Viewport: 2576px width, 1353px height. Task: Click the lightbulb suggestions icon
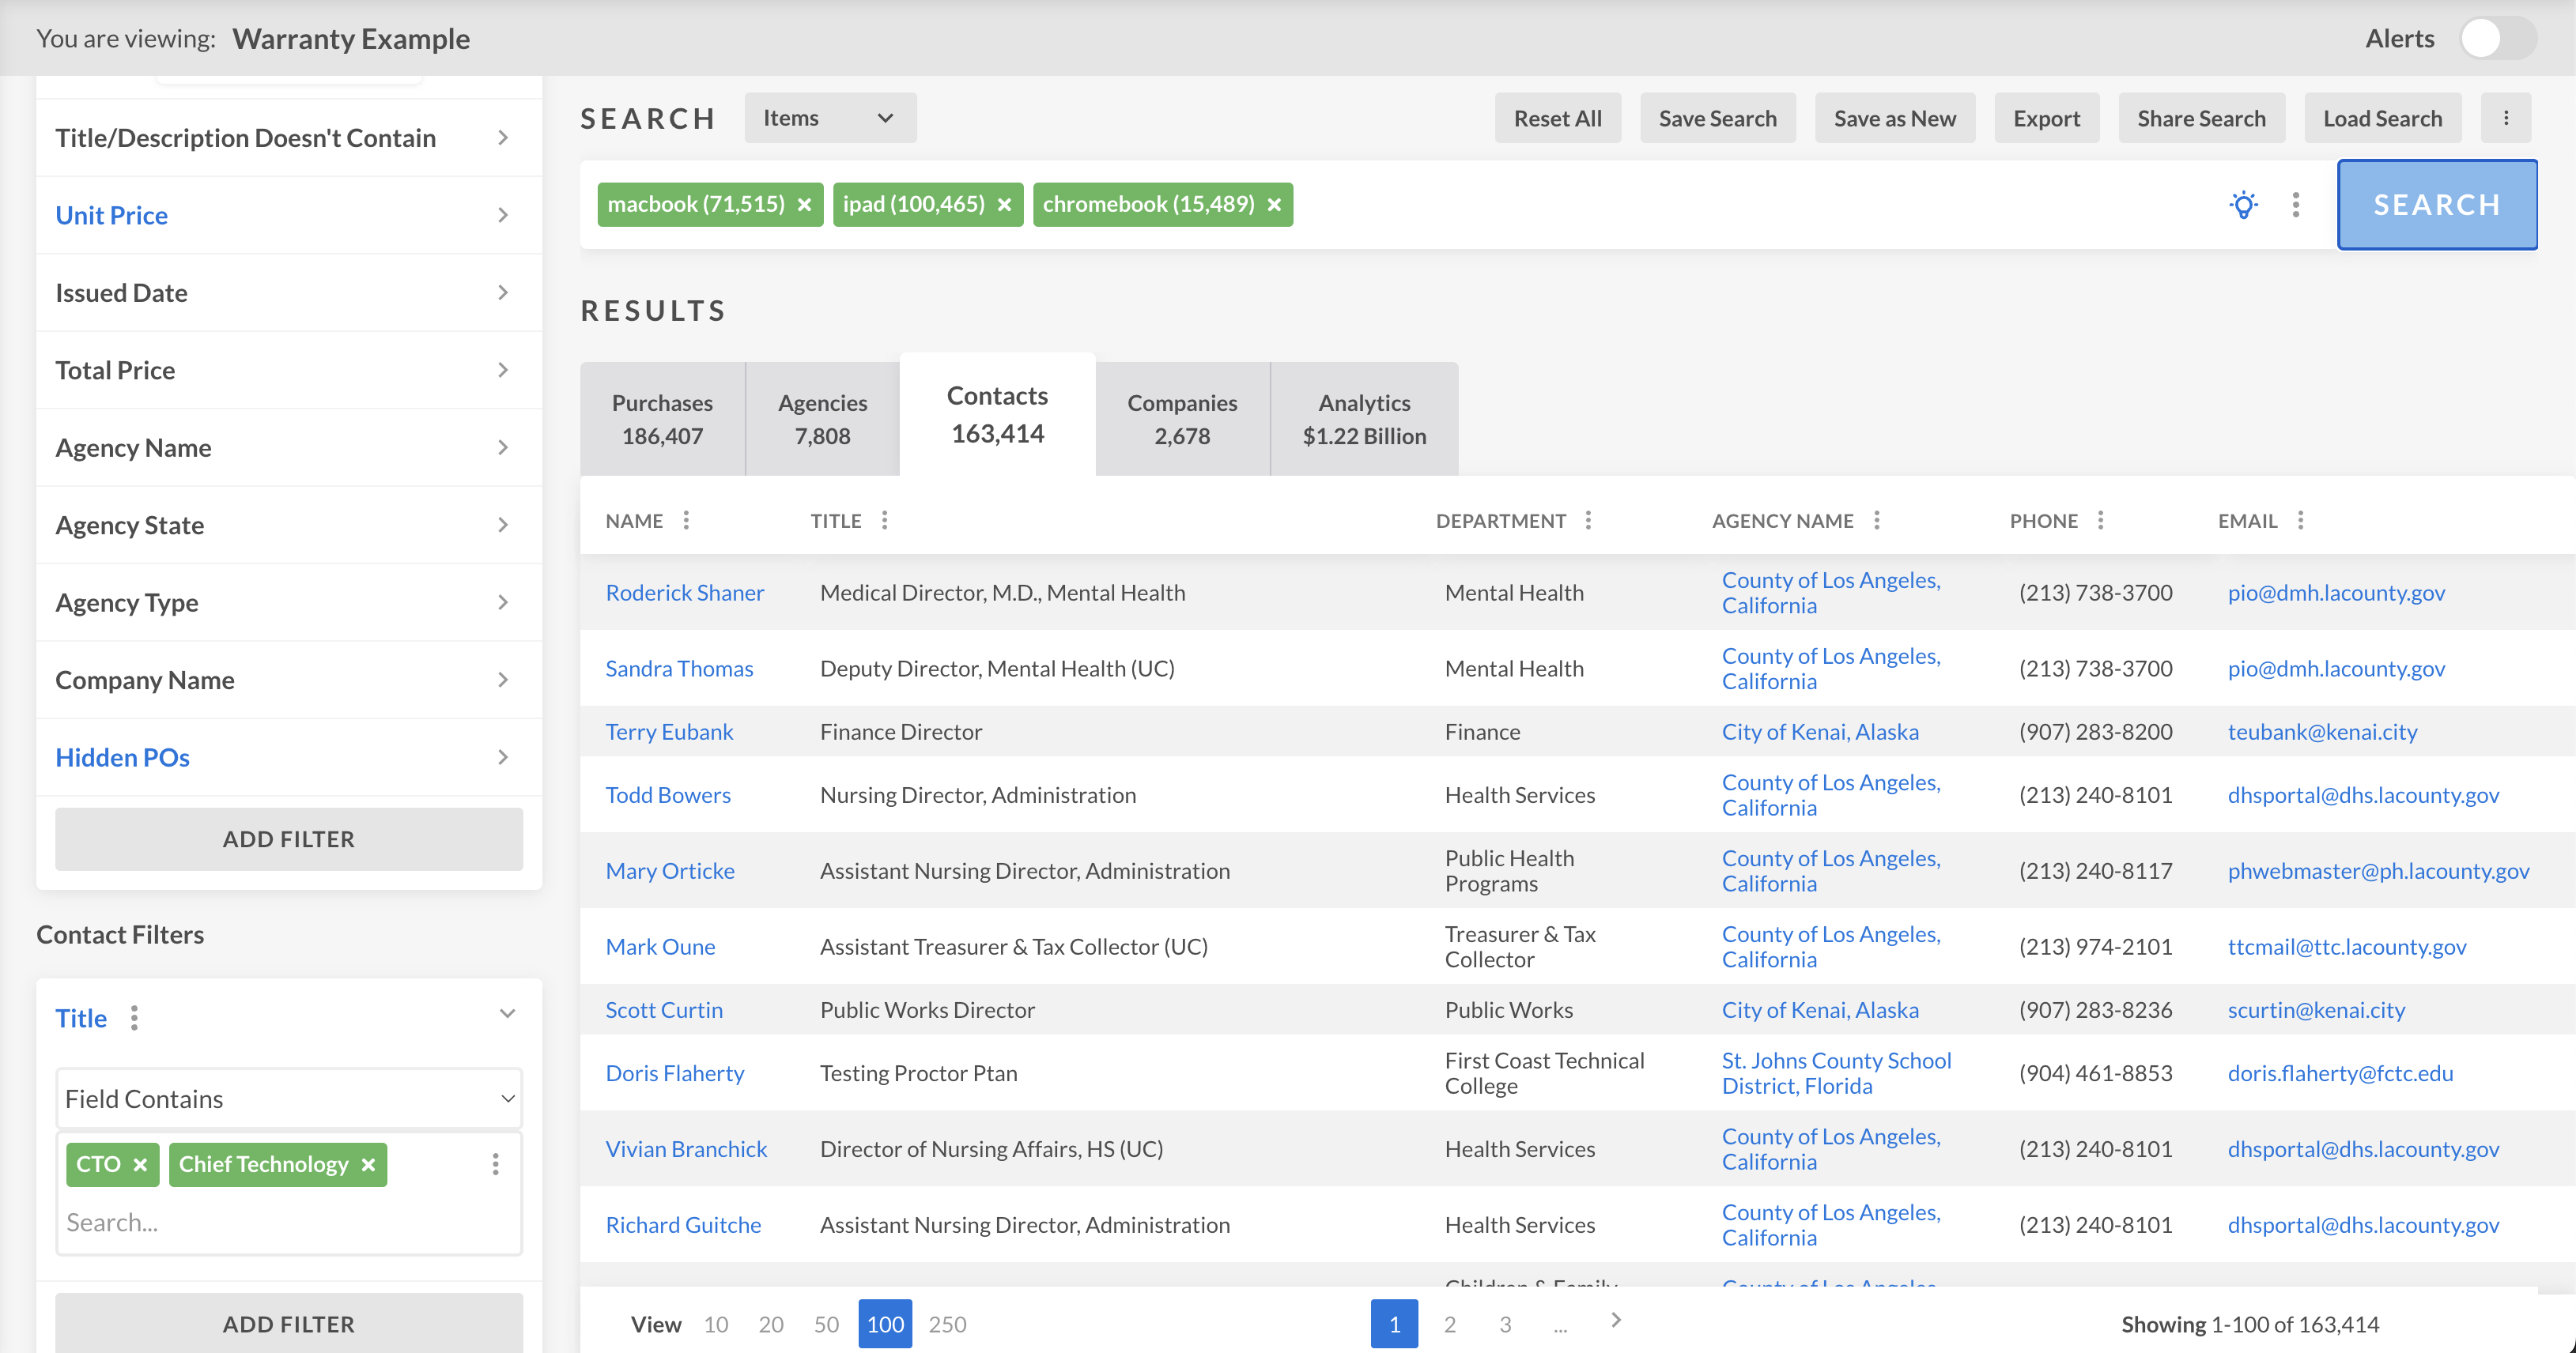[2243, 205]
